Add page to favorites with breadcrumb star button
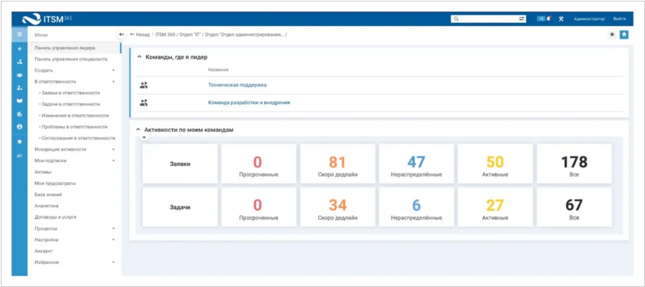 (x=612, y=35)
